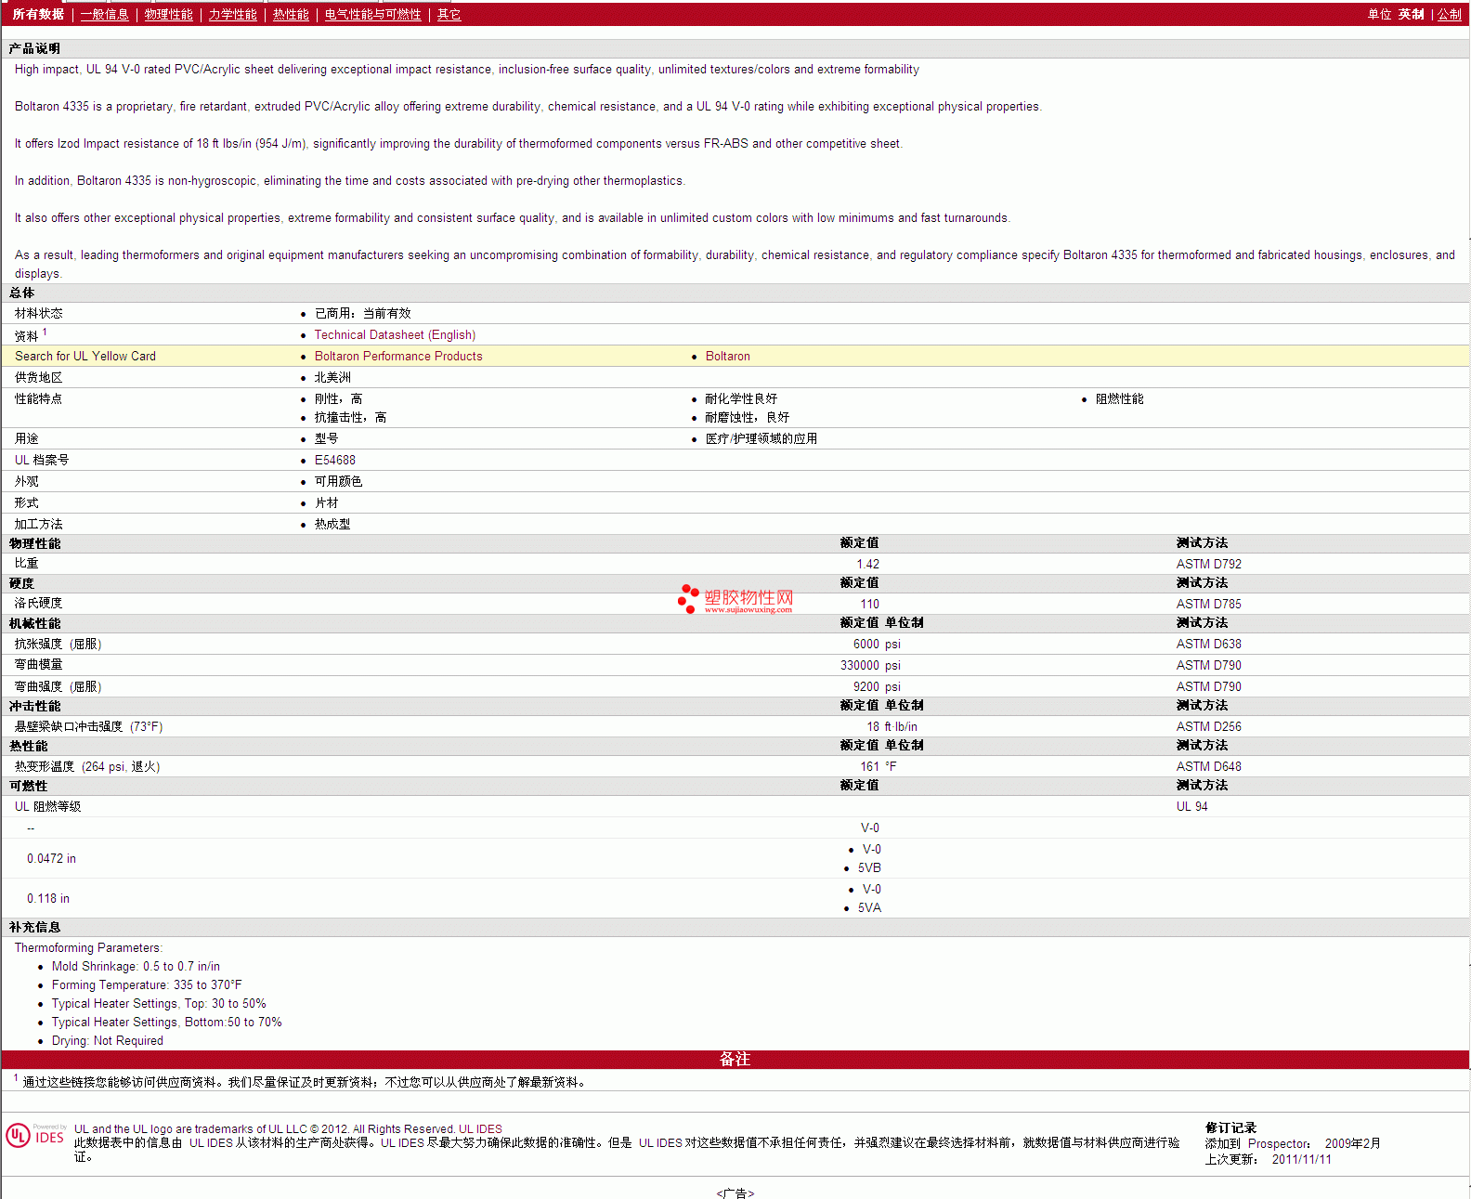
Task: Go to the 力学性能 tab
Action: (x=232, y=15)
